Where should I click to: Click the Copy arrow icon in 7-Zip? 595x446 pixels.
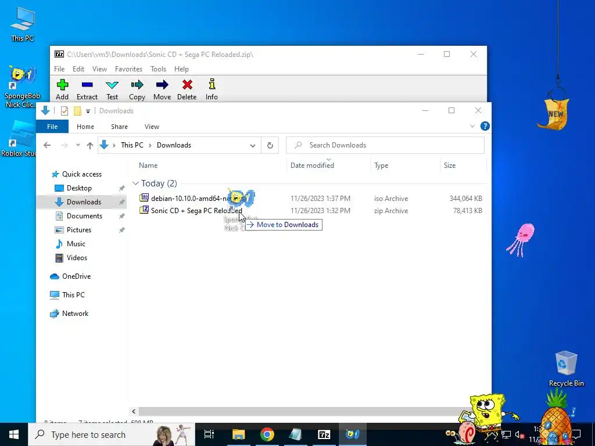[137, 84]
